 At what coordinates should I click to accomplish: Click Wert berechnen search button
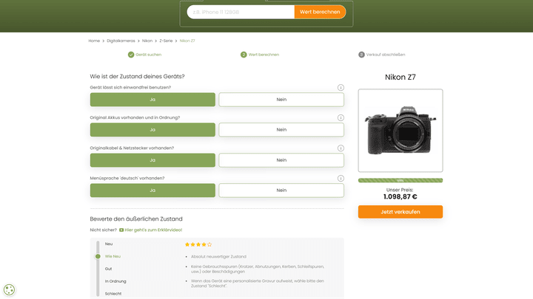click(320, 12)
